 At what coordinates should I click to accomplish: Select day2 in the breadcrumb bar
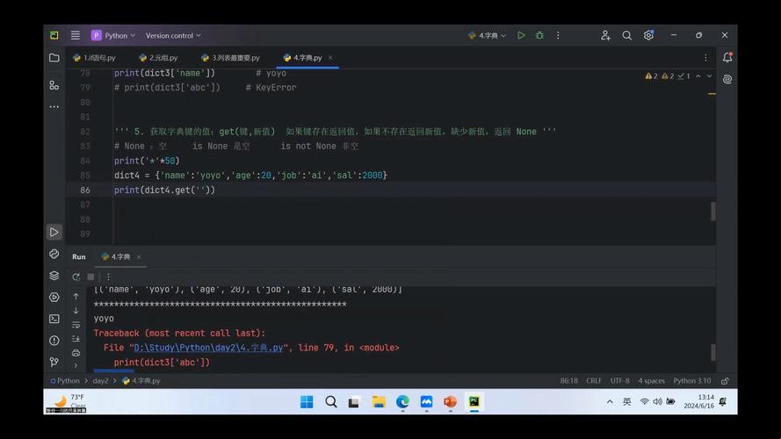[x=100, y=381]
